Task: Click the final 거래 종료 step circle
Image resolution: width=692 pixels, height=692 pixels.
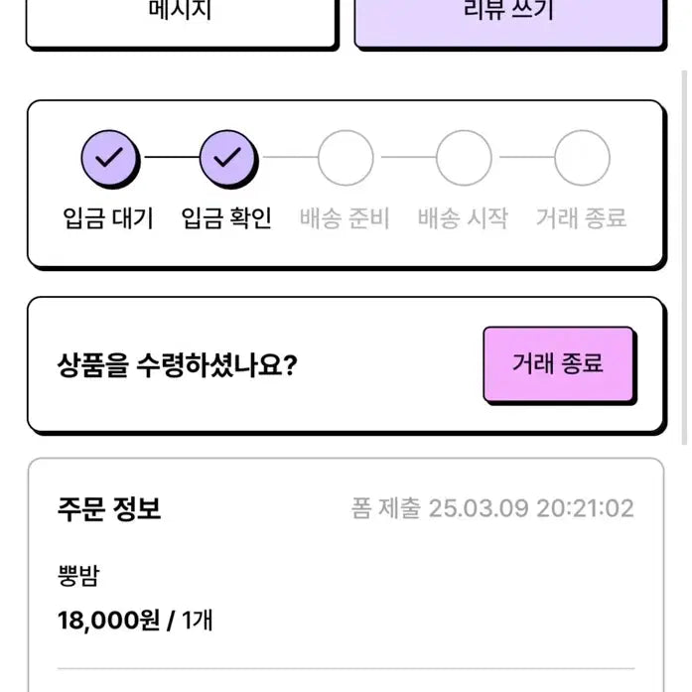Action: point(582,158)
